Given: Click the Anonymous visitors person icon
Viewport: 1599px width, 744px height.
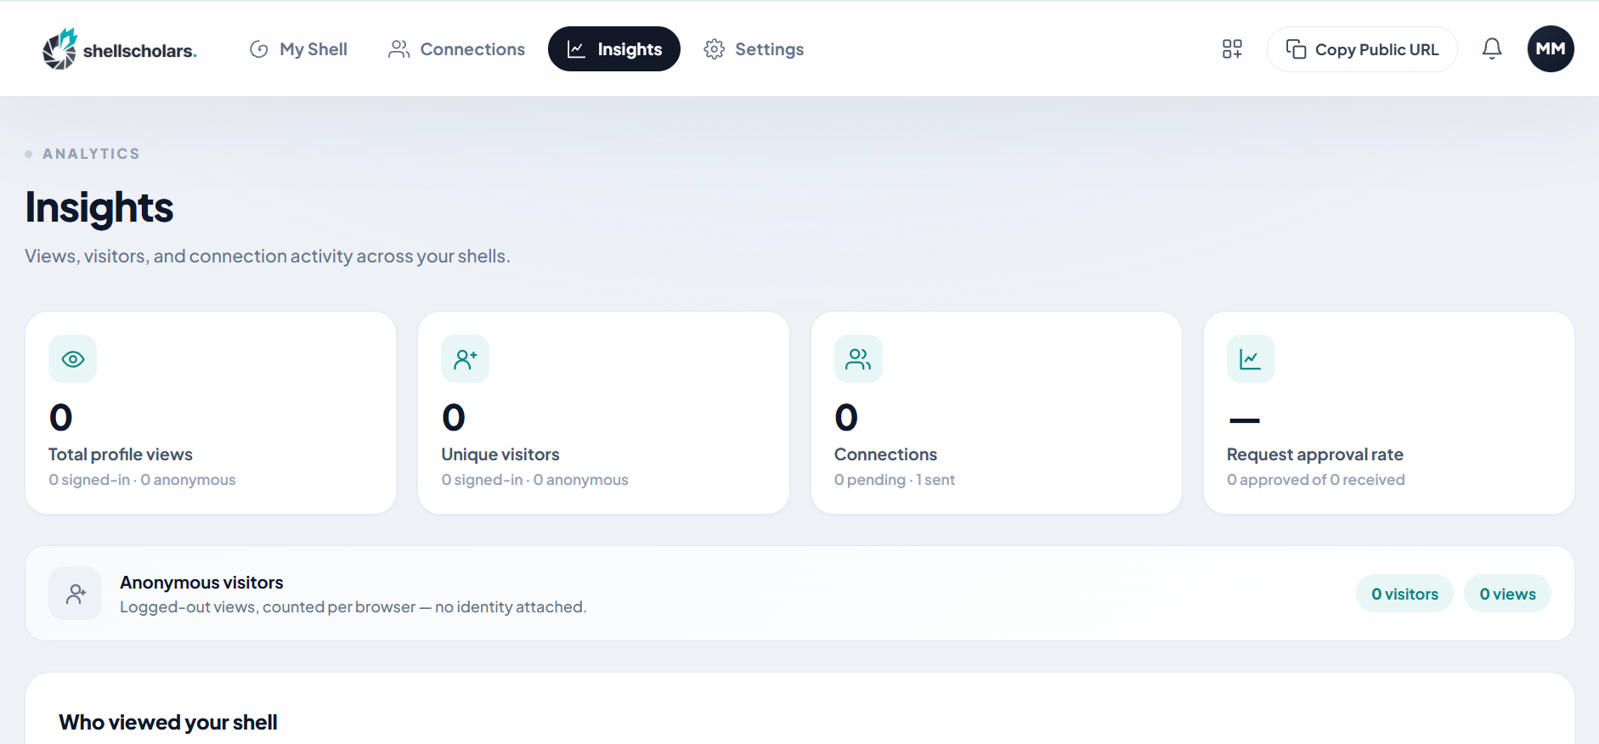Looking at the screenshot, I should [76, 594].
